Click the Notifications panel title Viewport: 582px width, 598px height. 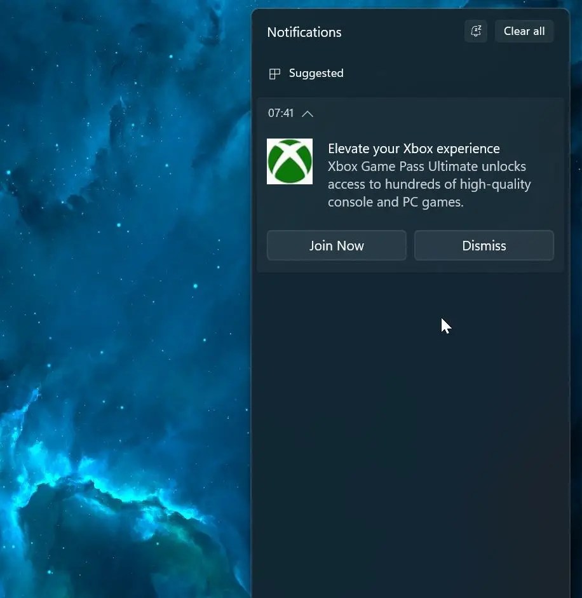[304, 32]
